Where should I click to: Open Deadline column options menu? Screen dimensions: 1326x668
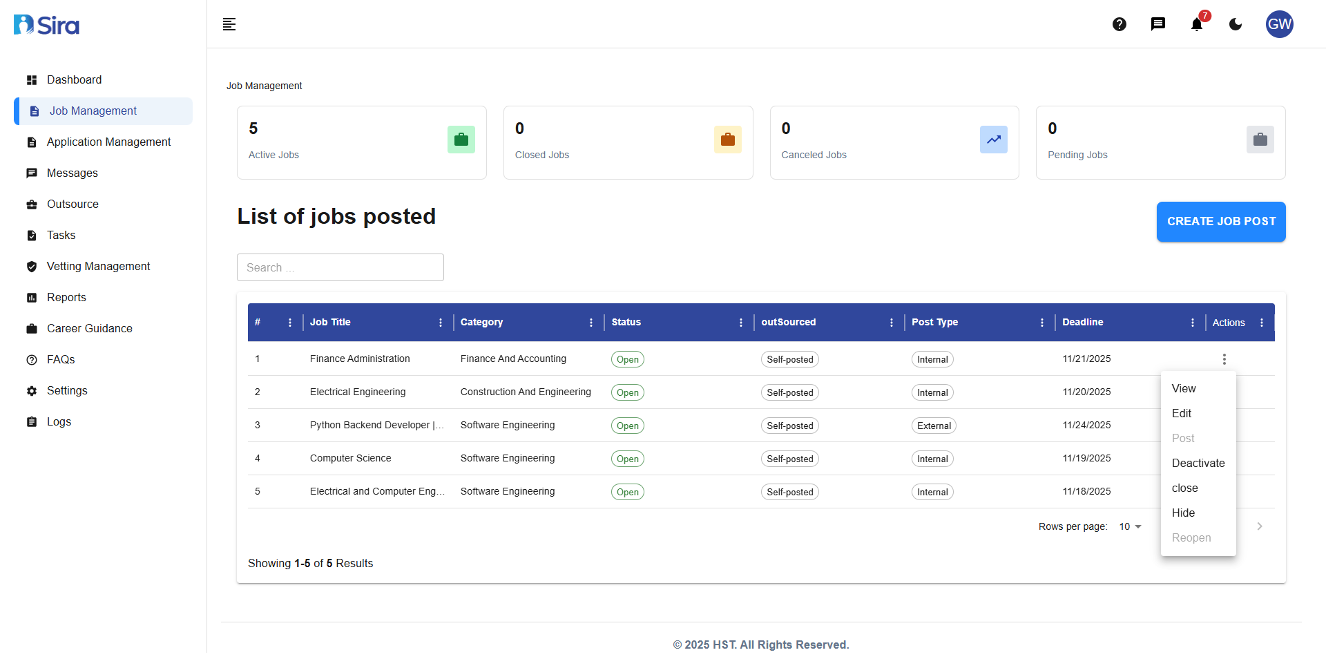[1192, 323]
